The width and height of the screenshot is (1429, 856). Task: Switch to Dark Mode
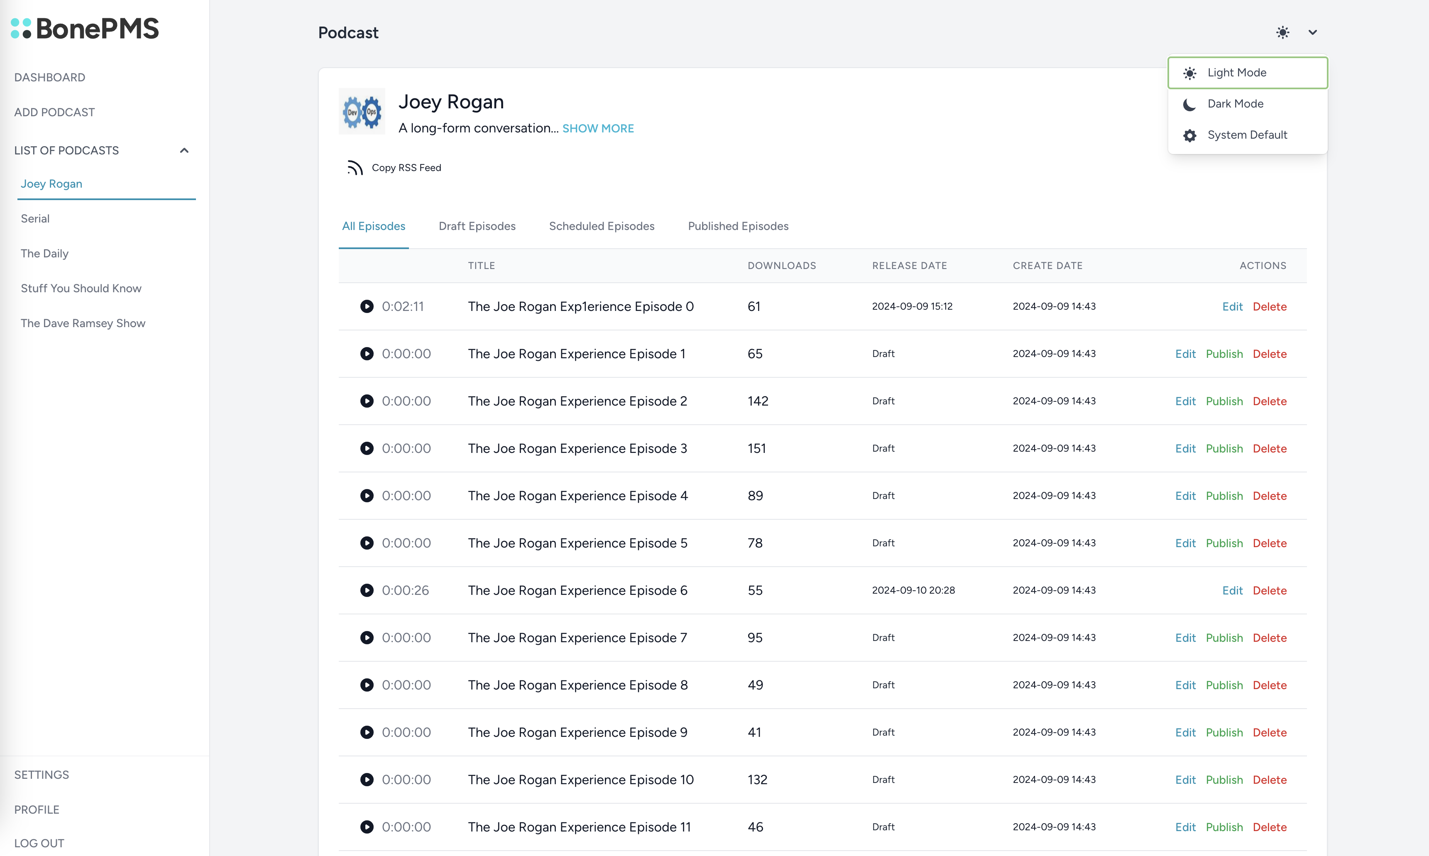click(1235, 104)
